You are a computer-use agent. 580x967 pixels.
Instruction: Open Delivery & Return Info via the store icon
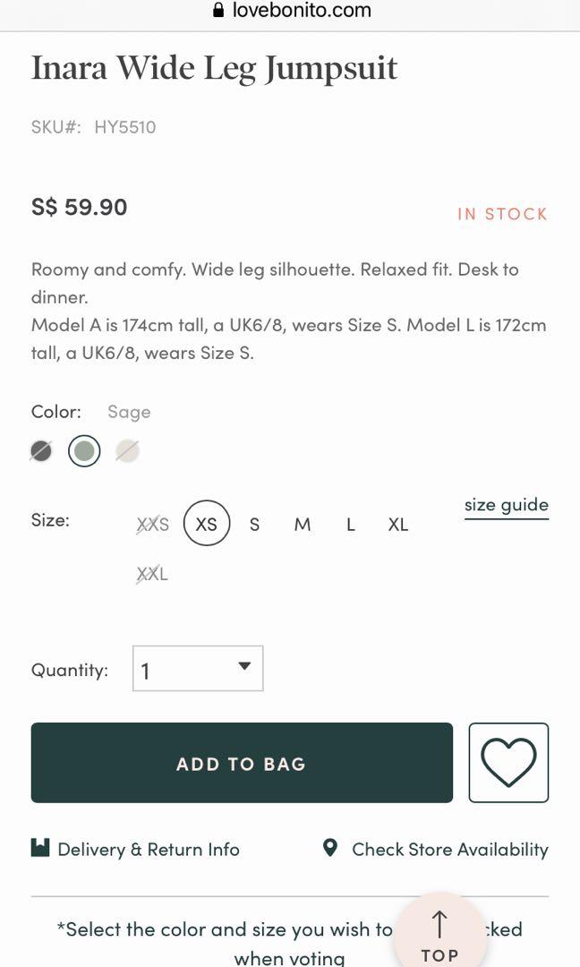(39, 849)
